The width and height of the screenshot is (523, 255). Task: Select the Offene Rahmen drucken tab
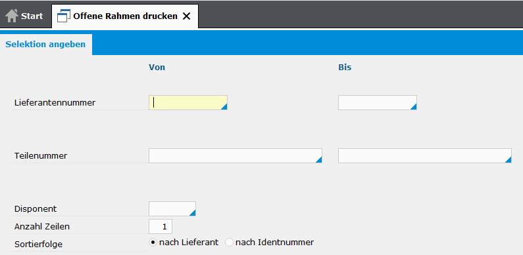[125, 16]
